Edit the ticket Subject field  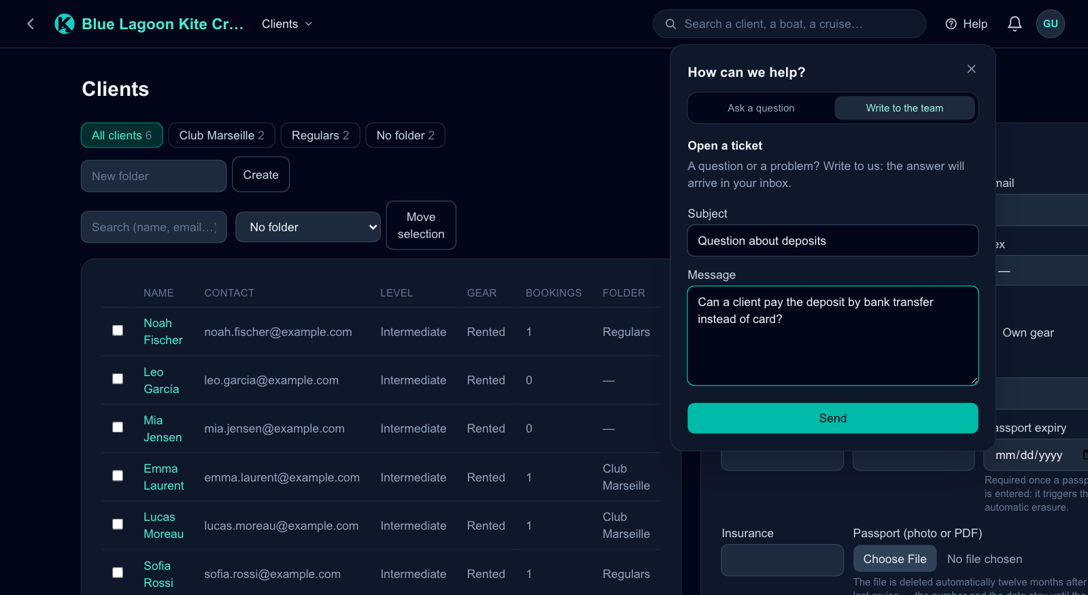point(833,241)
